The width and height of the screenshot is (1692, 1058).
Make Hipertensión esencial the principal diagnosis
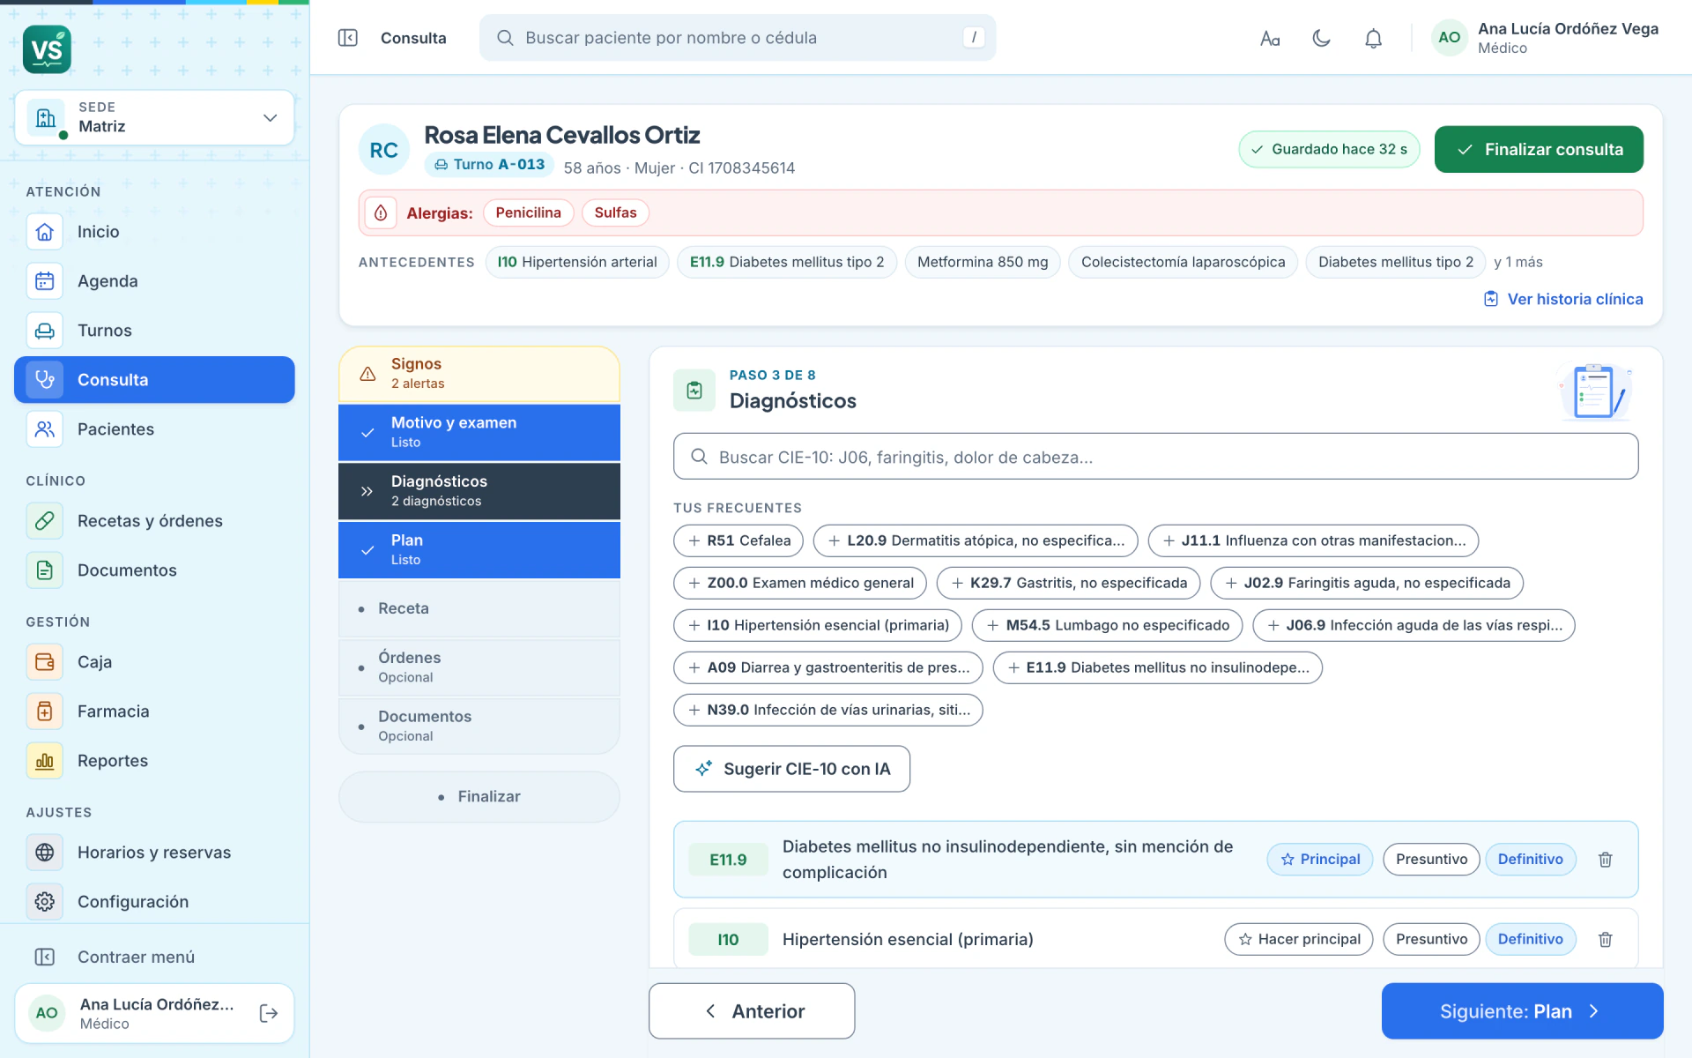click(1299, 940)
